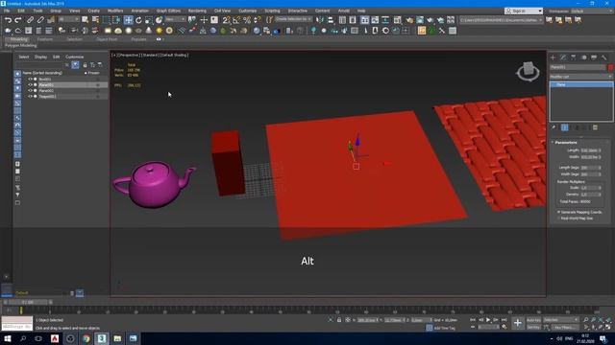Open the Select by Name dialog
Image resolution: width=615 pixels, height=345 pixels.
[x=95, y=20]
